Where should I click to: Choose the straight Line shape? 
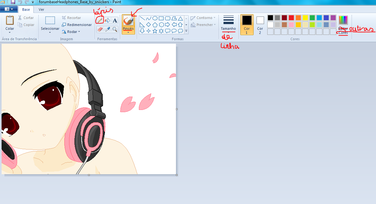(142, 18)
